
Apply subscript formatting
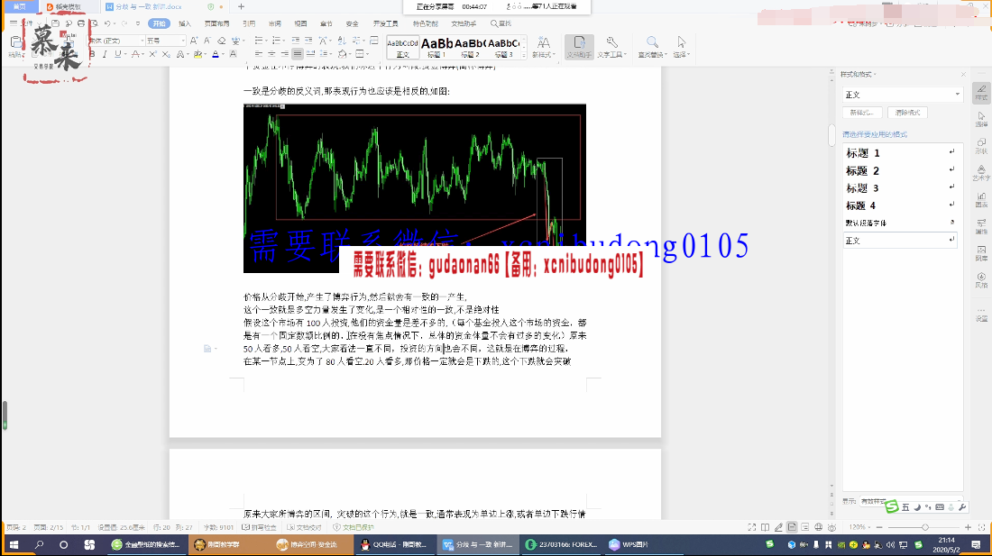pos(166,54)
